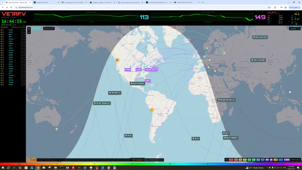Toggle the 12m band filter
This screenshot has width=302, height=170.
(263, 160)
